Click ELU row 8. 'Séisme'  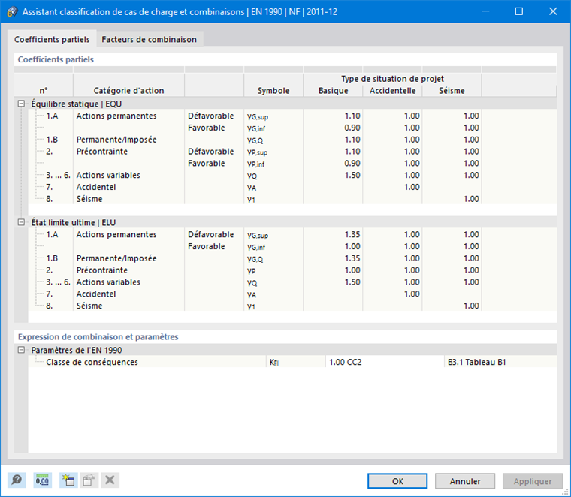coord(89,306)
